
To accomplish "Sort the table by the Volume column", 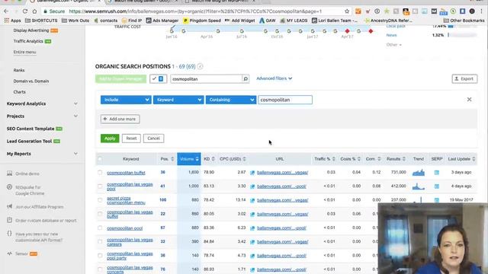I will (x=189, y=159).
